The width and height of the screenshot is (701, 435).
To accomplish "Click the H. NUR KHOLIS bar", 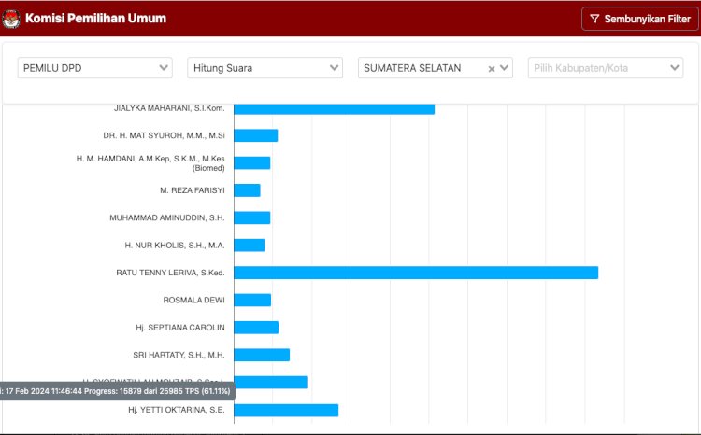I will (249, 246).
